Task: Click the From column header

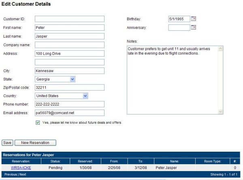Action: pos(114,161)
